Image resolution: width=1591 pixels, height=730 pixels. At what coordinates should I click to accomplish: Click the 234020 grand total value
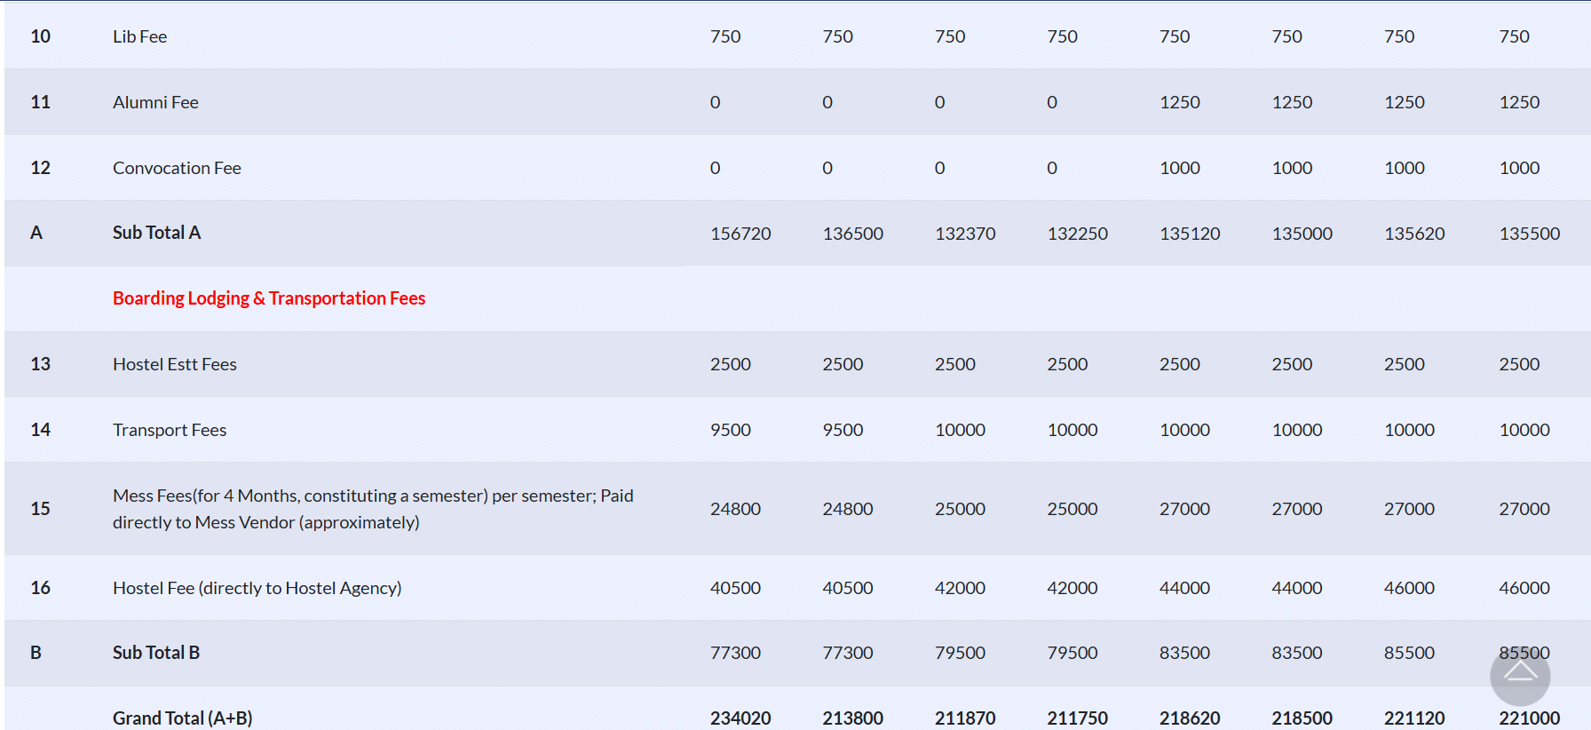(740, 718)
